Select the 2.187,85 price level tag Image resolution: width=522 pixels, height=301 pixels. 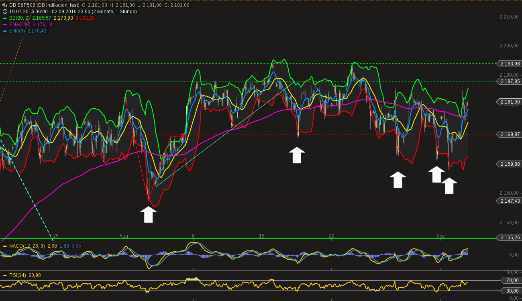click(x=509, y=81)
